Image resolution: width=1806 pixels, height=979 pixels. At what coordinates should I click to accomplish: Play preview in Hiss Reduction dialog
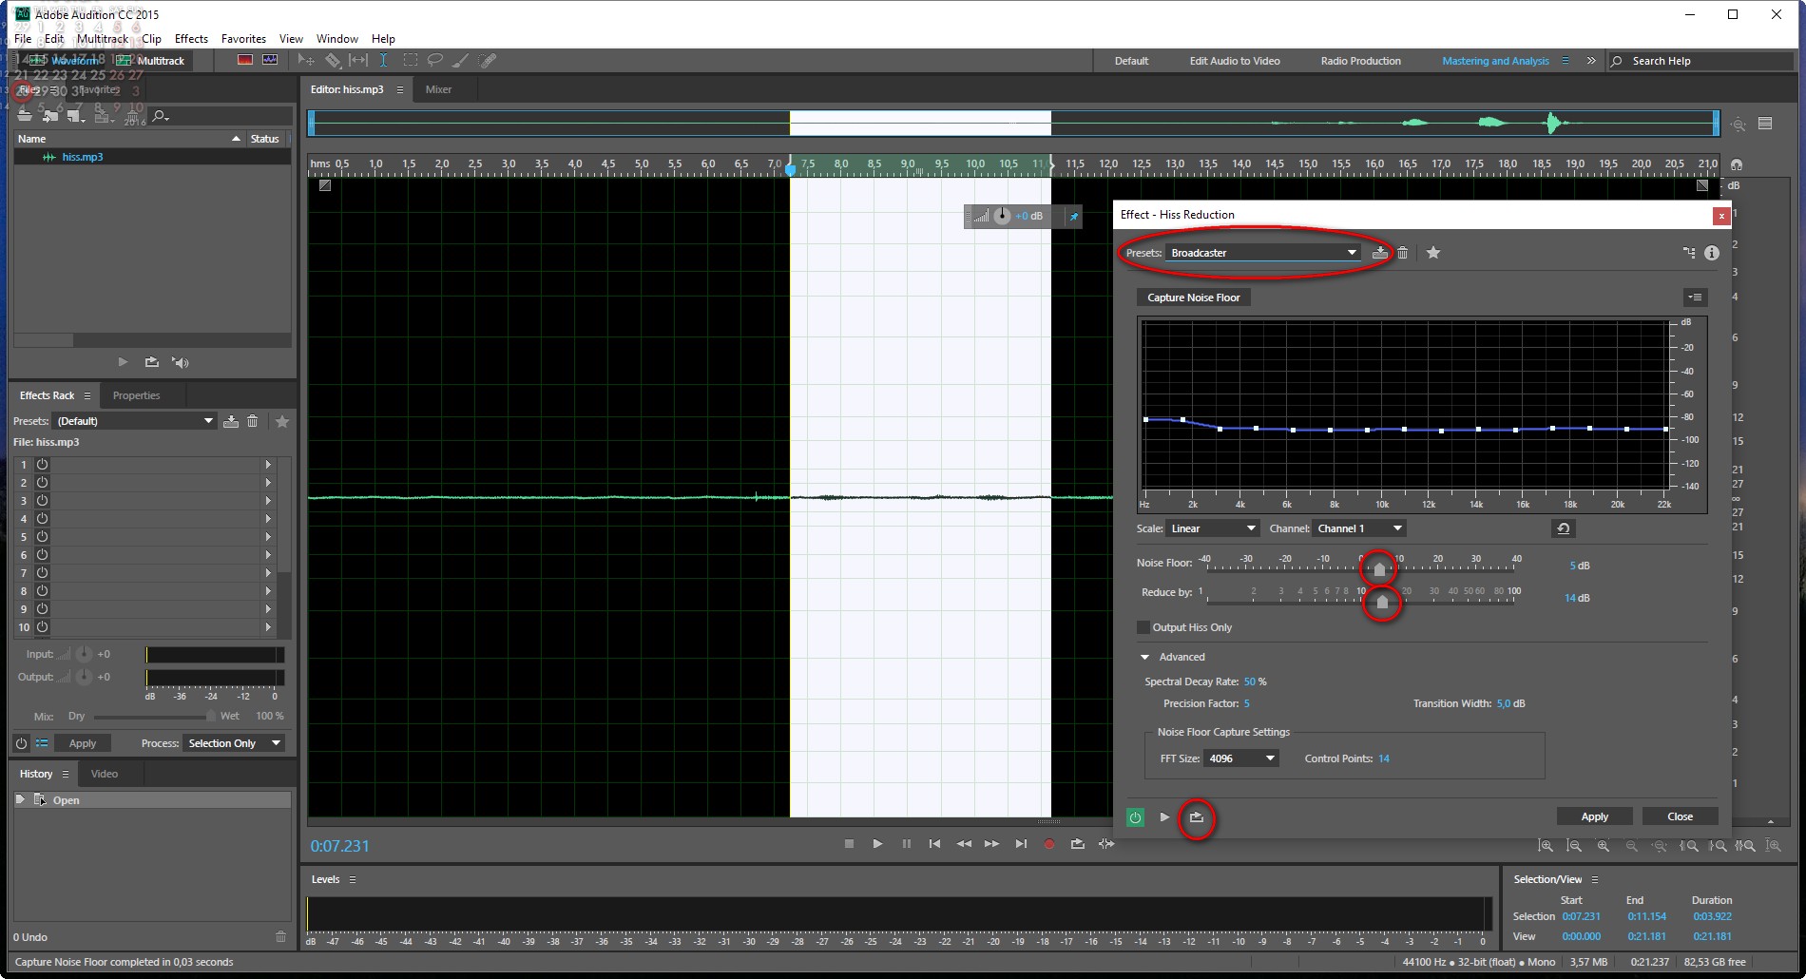coord(1164,817)
